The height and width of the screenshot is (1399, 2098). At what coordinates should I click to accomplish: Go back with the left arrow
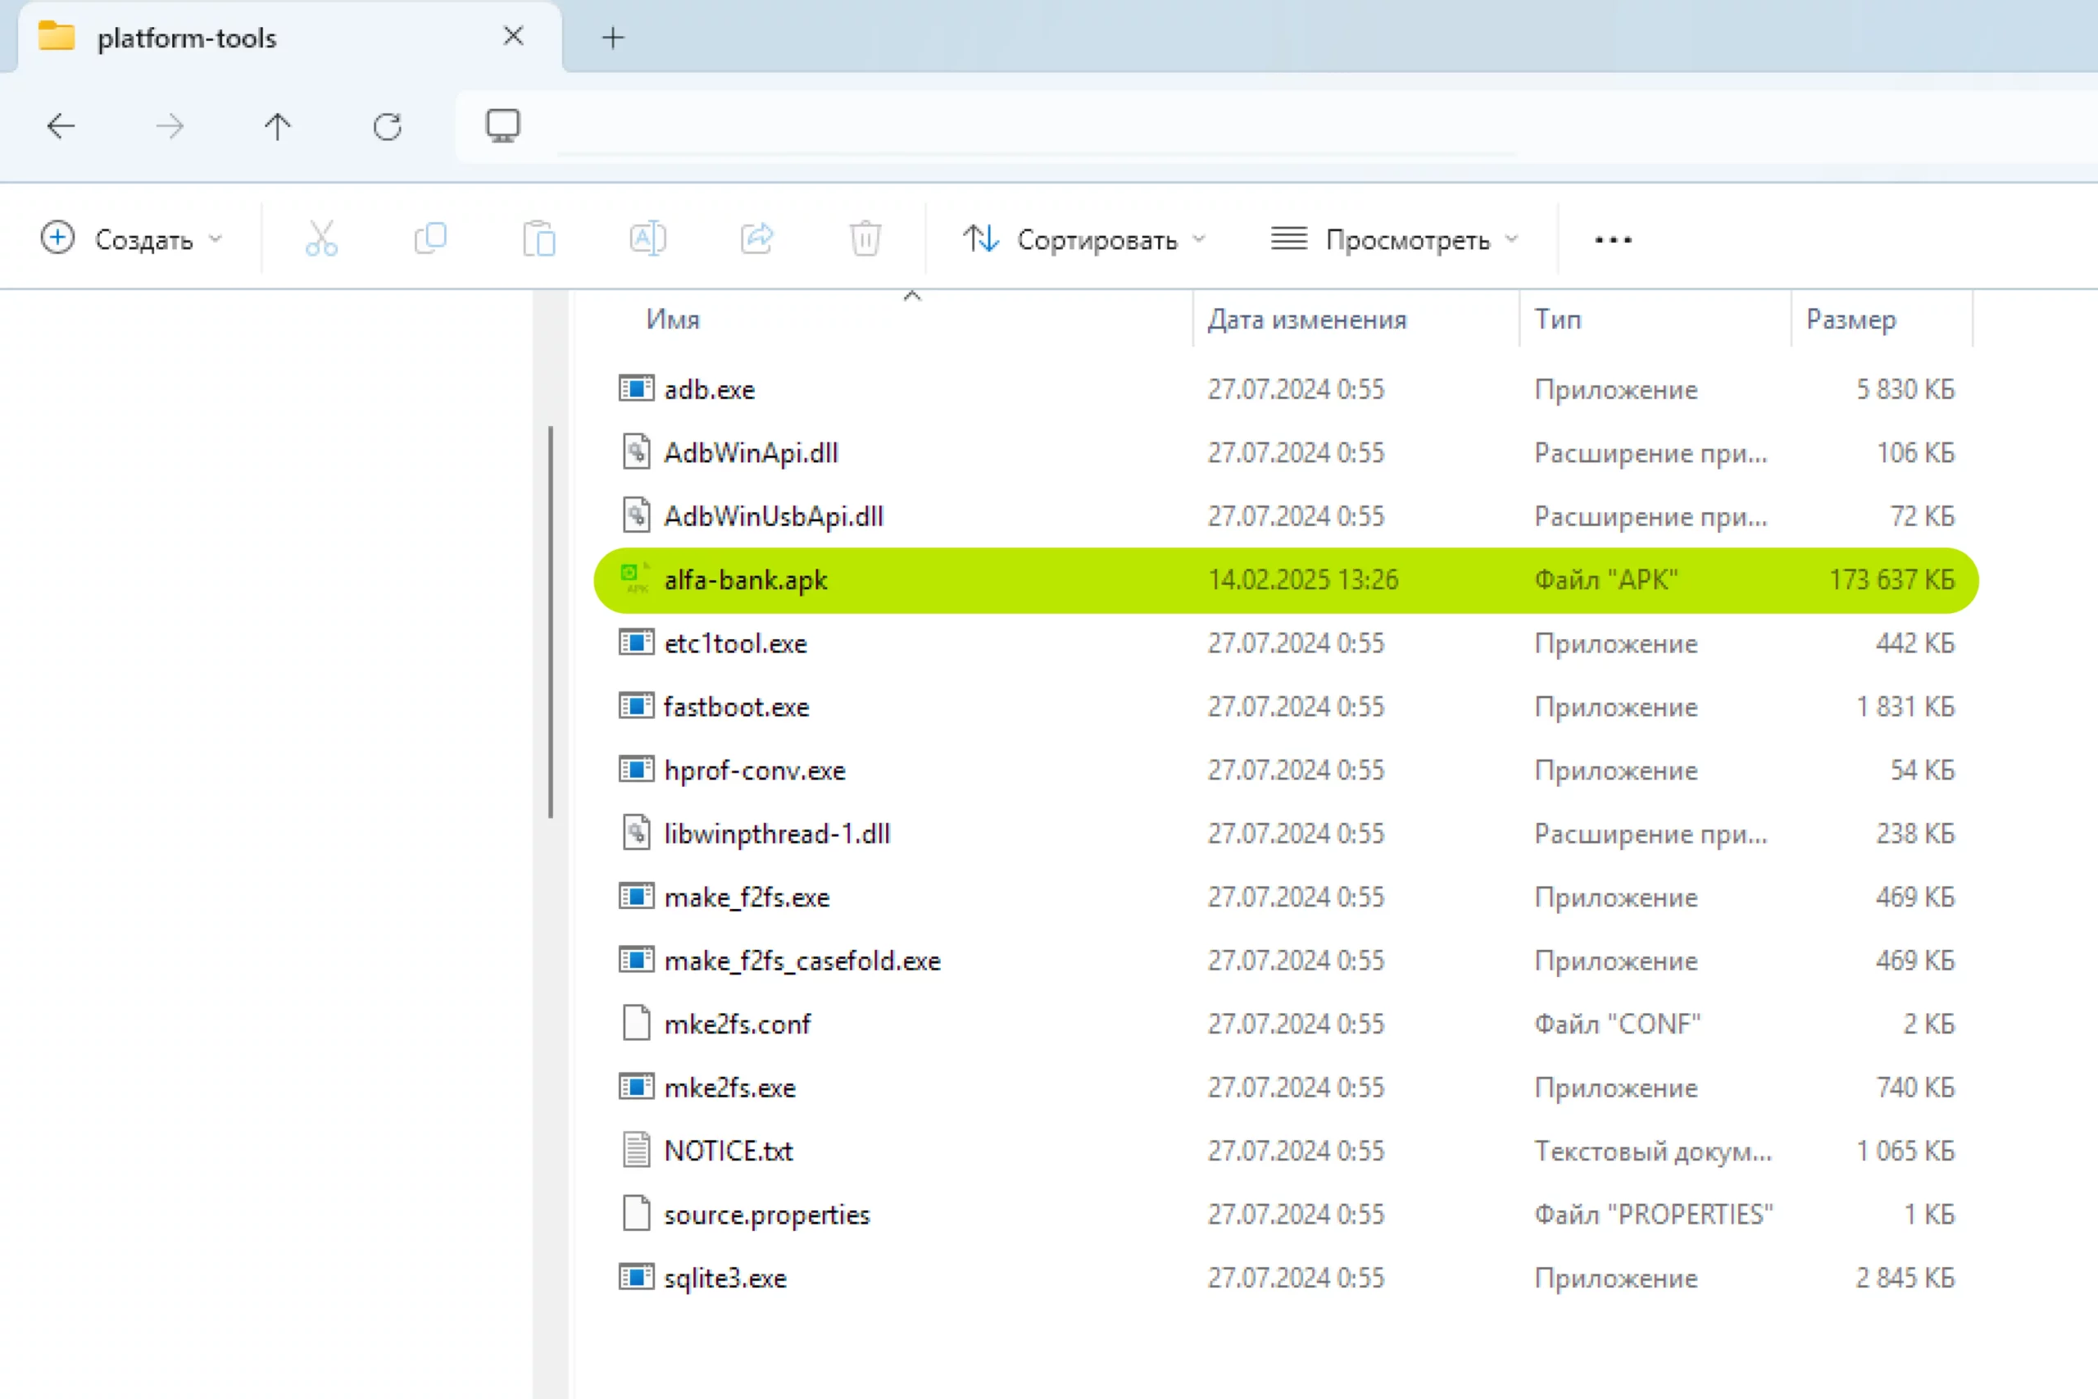(61, 127)
